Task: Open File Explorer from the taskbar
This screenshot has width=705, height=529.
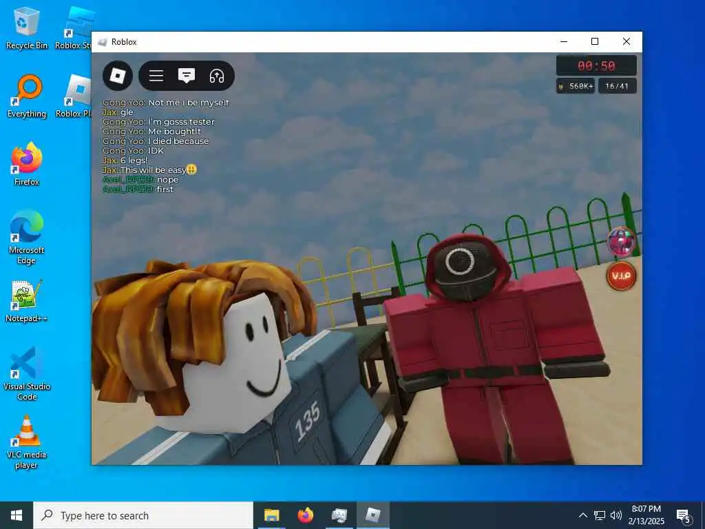Action: [x=271, y=515]
